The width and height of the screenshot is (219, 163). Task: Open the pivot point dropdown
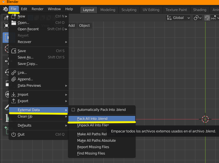[x=198, y=18]
